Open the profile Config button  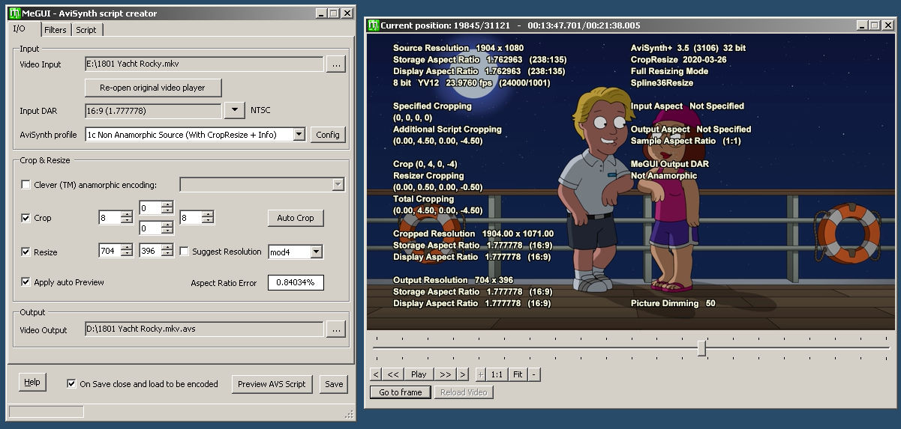coord(327,135)
